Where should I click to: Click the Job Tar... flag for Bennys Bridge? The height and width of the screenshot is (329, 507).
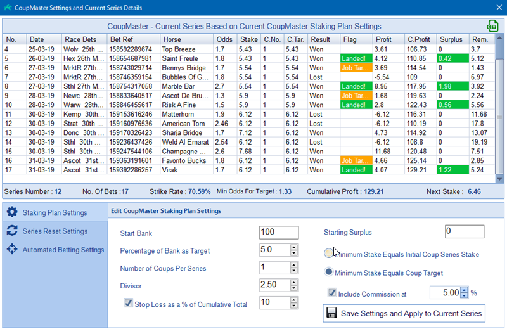356,68
